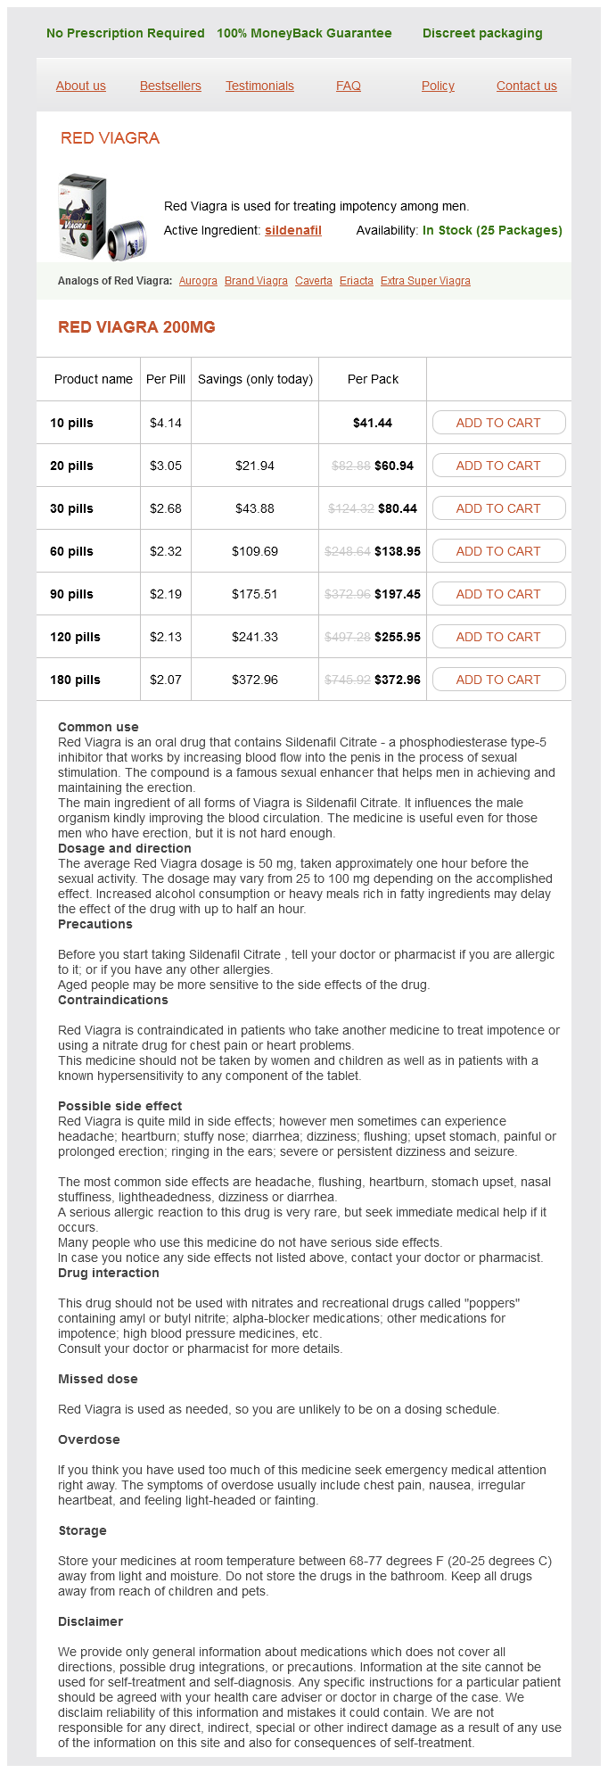Viewport: 608px width, 1773px height.
Task: Add the 20 pills pack to cart
Action: (498, 466)
